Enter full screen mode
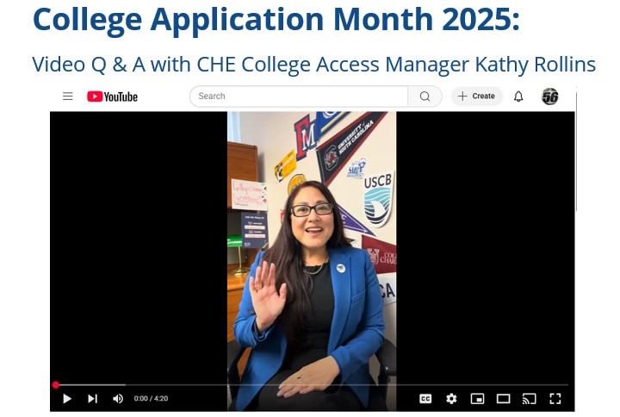 coord(555,398)
